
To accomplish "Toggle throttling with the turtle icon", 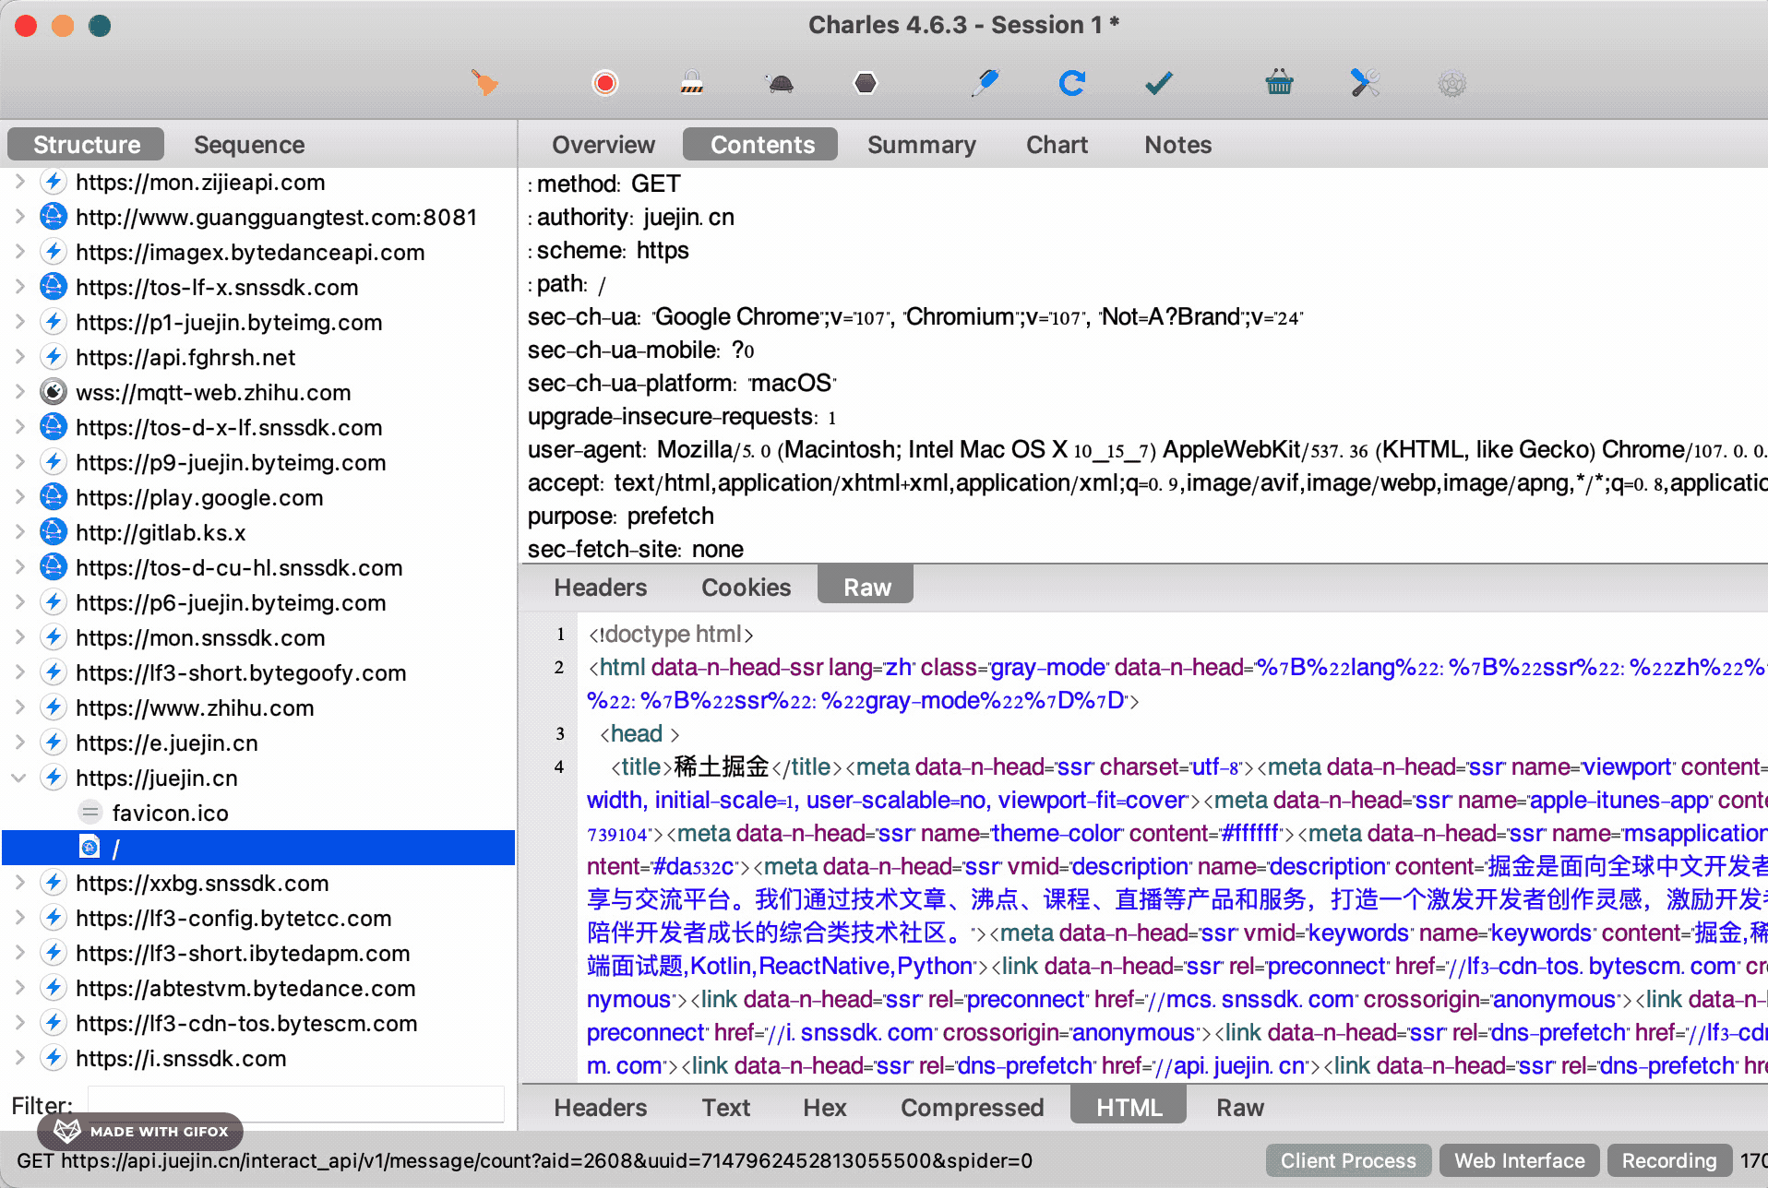I will click(781, 84).
